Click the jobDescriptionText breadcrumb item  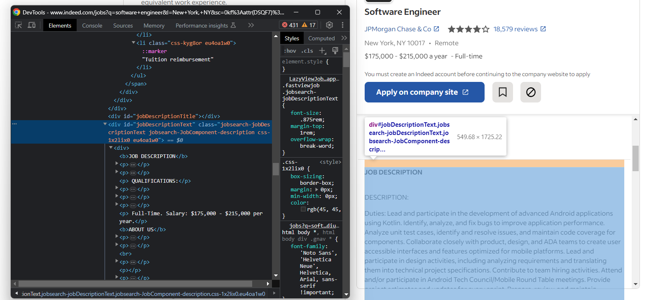(144, 294)
